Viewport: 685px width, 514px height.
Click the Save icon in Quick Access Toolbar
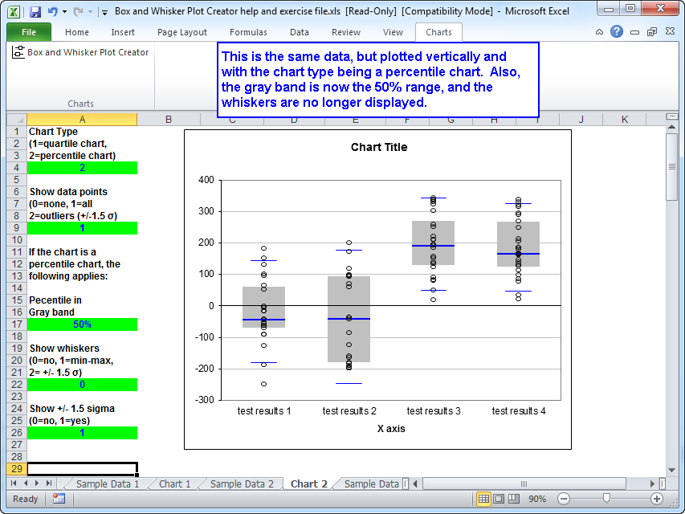[x=35, y=12]
